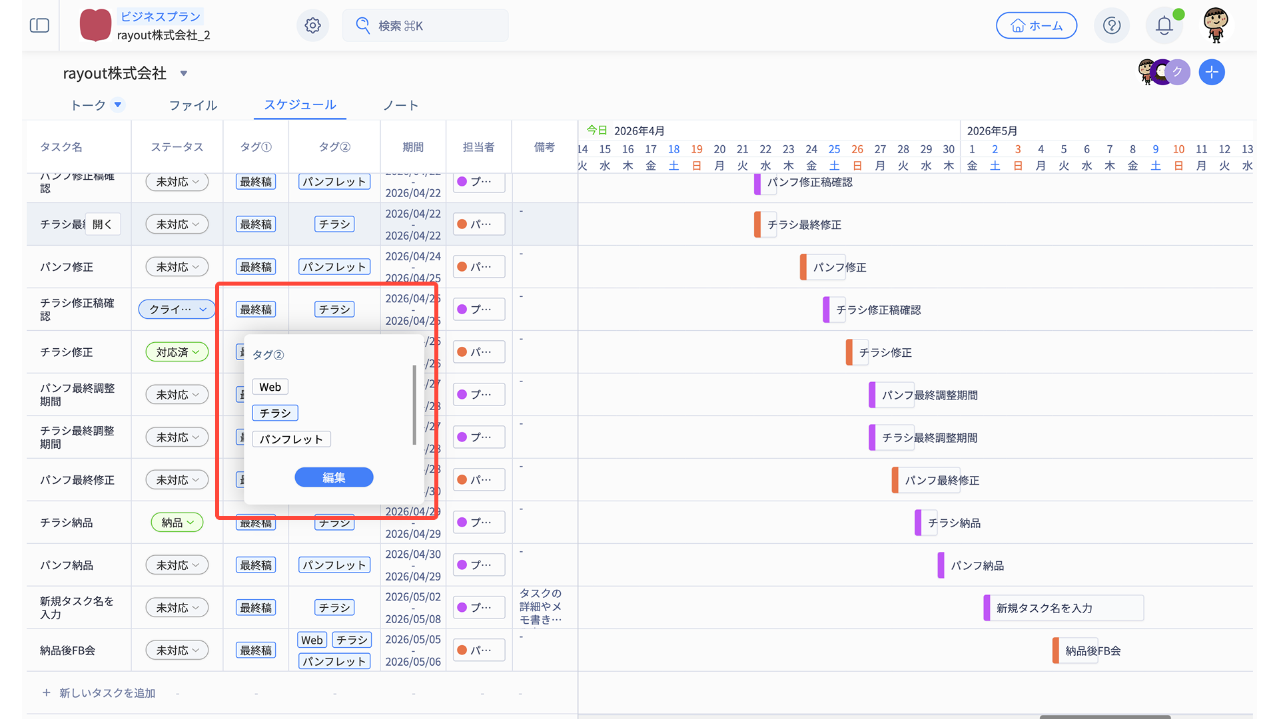Open the notifications bell icon

coord(1164,25)
